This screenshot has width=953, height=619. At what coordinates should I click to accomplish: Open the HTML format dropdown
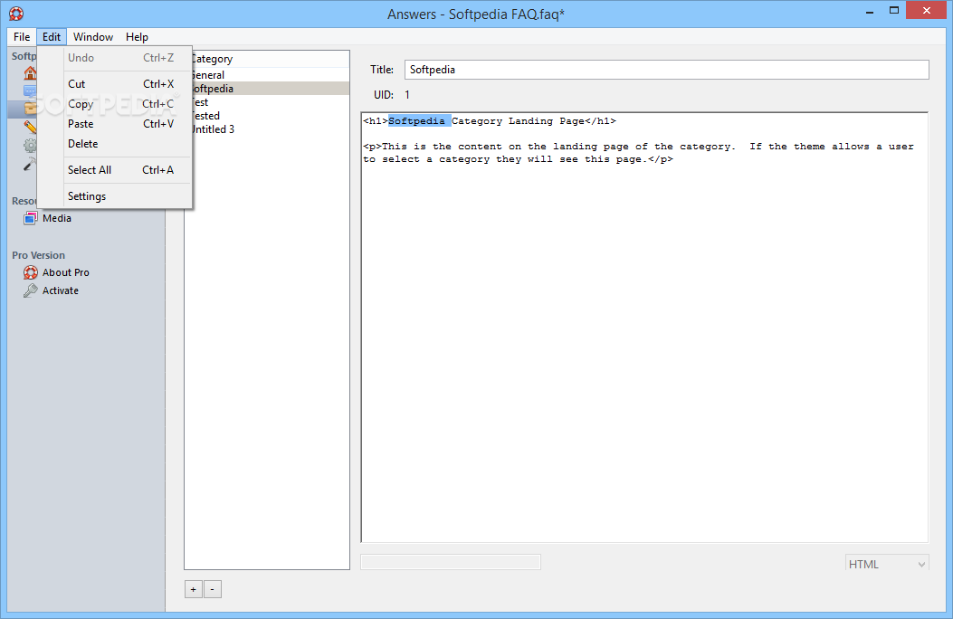(887, 565)
